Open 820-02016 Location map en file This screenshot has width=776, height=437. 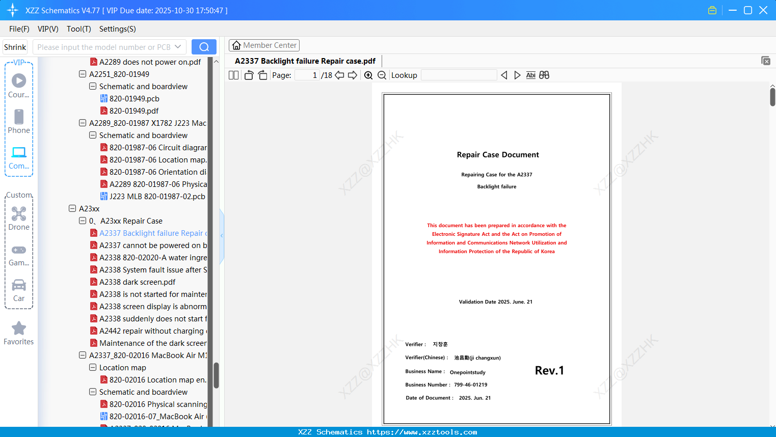[153, 379]
